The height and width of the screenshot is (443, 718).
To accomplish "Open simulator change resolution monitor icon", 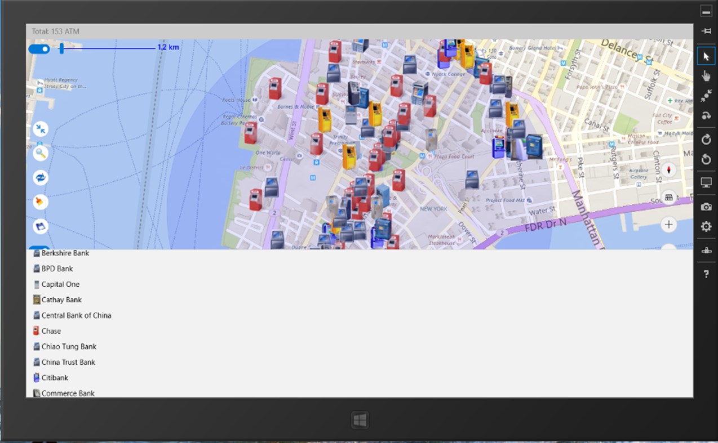I will click(706, 182).
